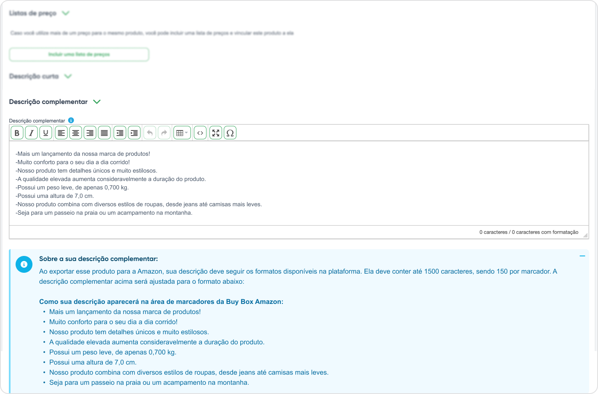Open the insert table dropdown
Viewport: 598px width, 394px height.
[182, 133]
